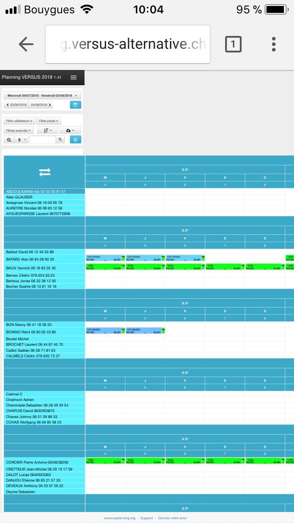This screenshot has height=523, width=294.
Task: Click the swap arrows icon in the table corner
Action: [45, 172]
